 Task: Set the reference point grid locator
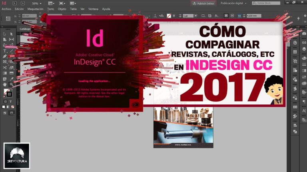8,19
